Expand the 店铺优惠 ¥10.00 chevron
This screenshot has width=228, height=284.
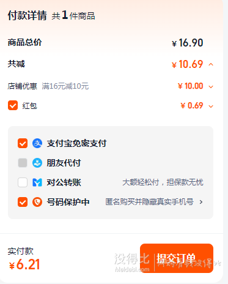(211, 87)
